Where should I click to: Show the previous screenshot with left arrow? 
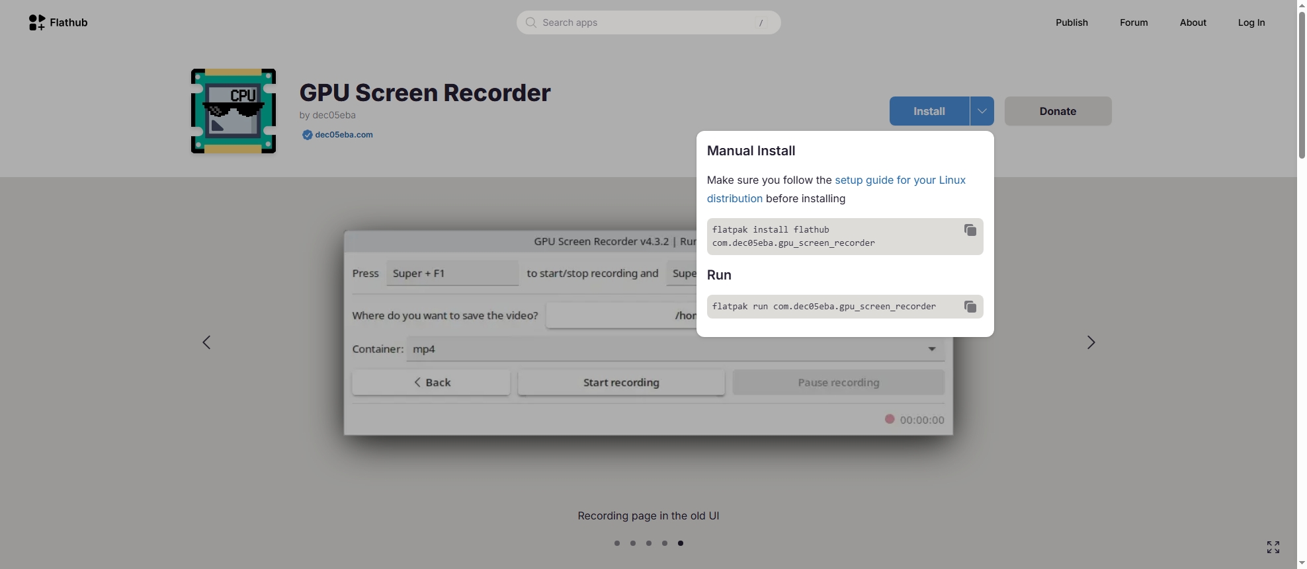coord(206,342)
